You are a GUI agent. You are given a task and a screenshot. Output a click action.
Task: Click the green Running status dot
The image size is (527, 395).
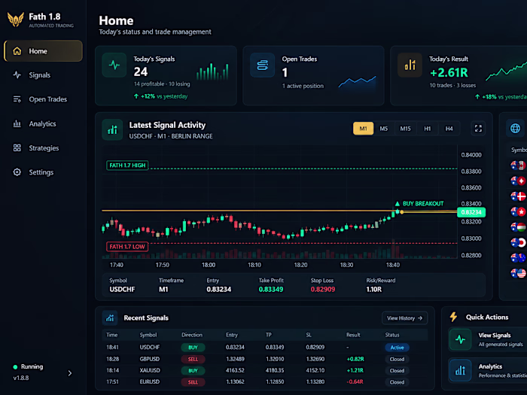point(15,367)
